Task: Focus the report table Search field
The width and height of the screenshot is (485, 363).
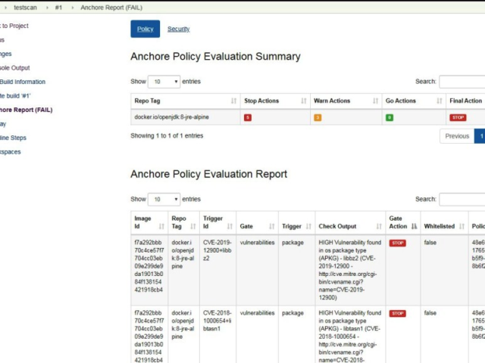Action: (x=462, y=199)
